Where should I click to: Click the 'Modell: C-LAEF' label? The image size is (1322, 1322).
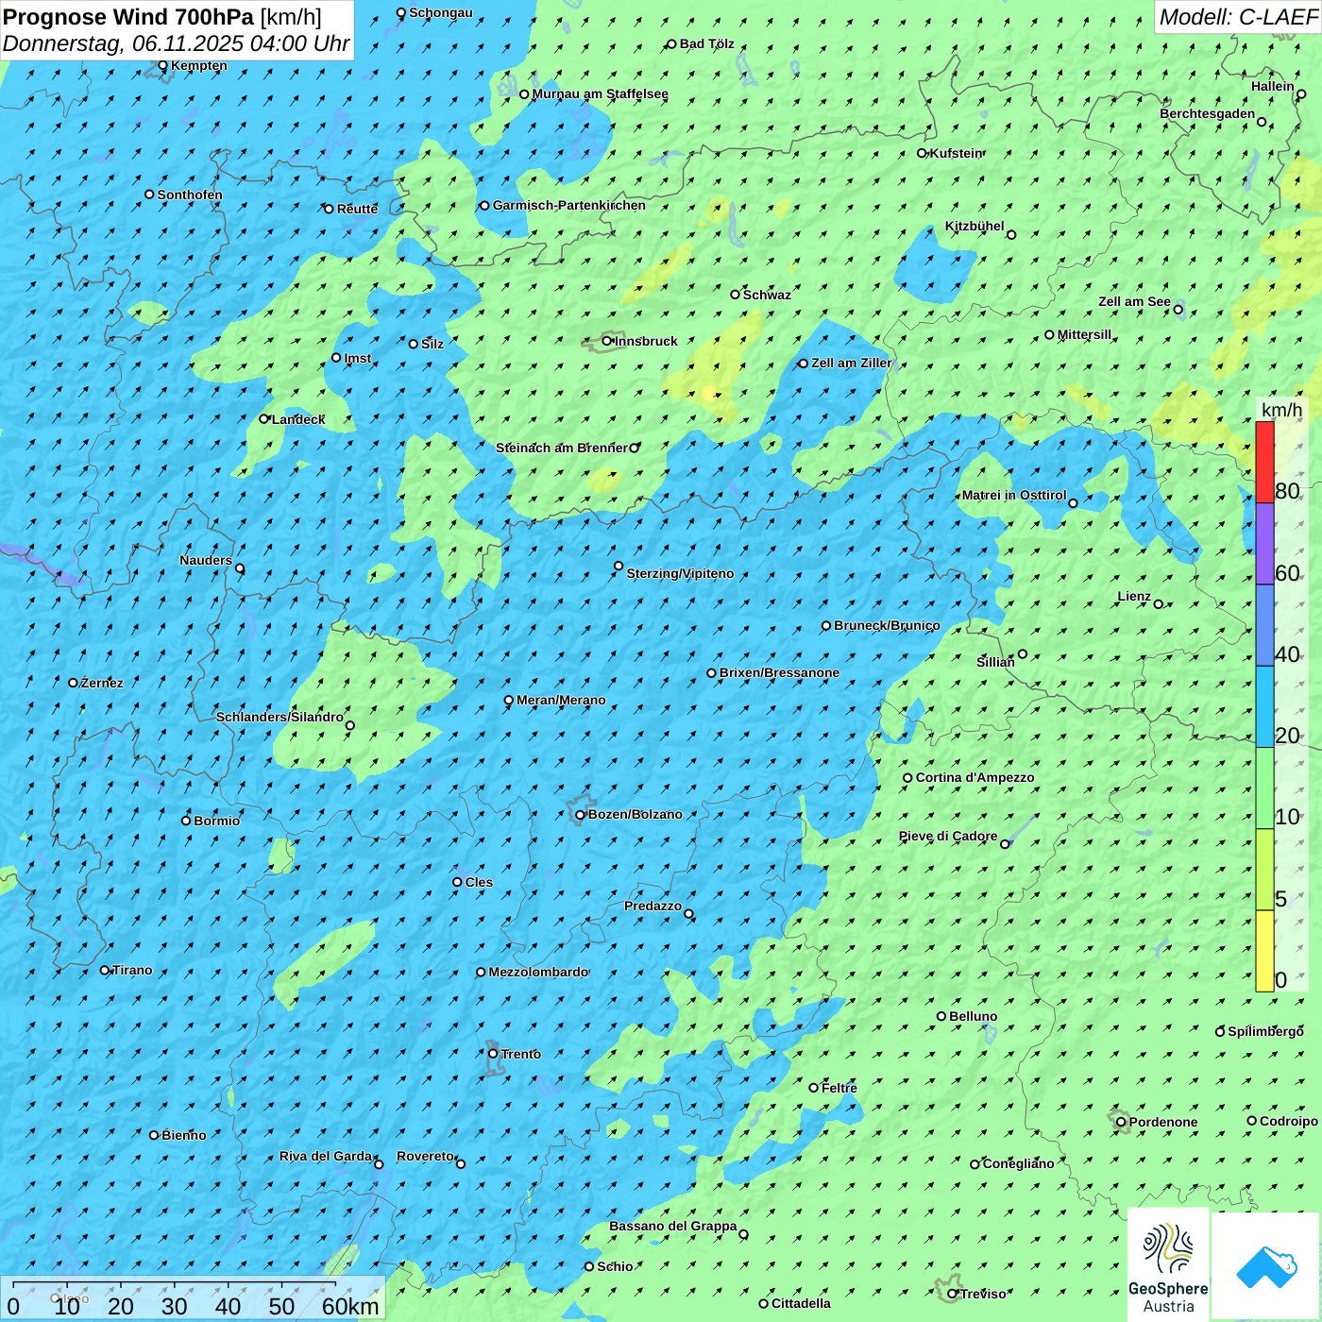pos(1237,17)
